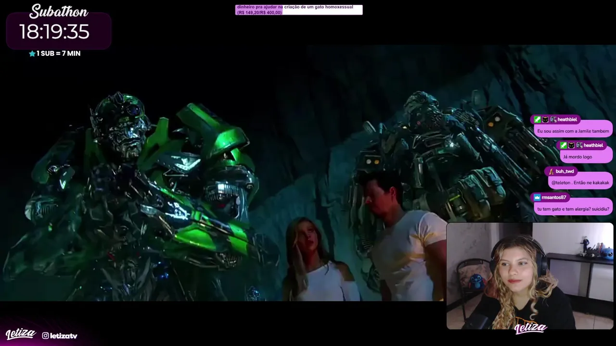This screenshot has width=616, height=346.
Task: Click the Instagram icon beside letizatv
Action: pos(45,335)
